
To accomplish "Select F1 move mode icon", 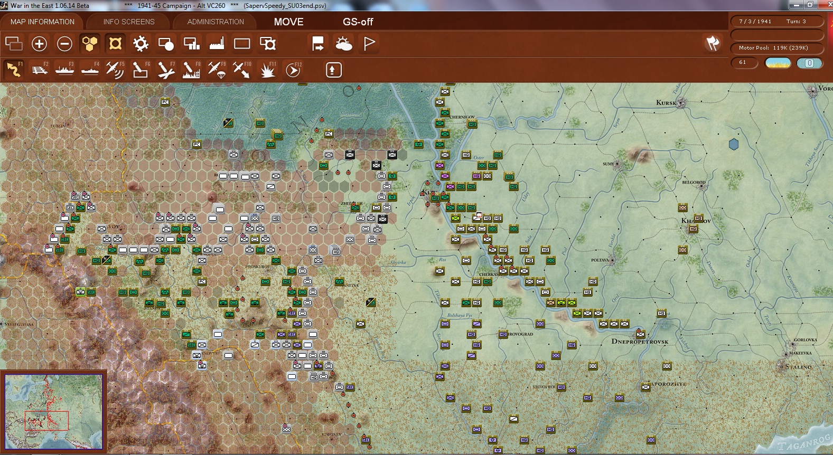I will click(14, 69).
